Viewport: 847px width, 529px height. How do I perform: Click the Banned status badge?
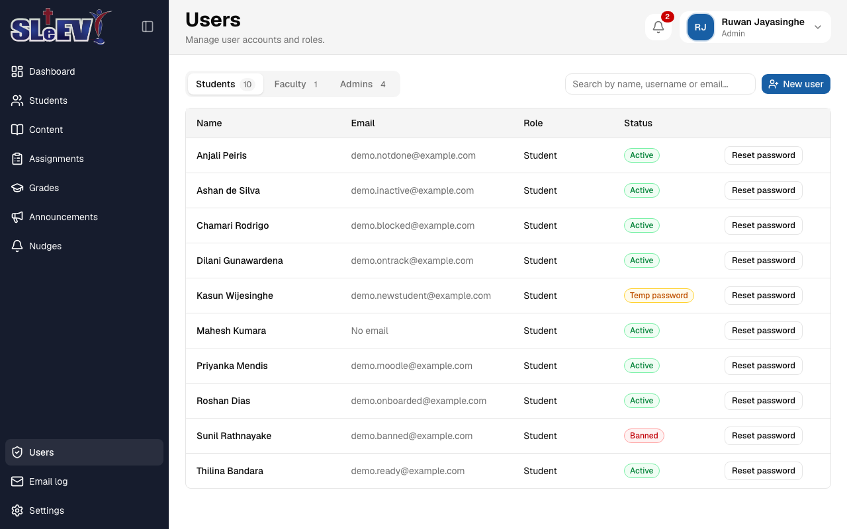[x=644, y=436]
